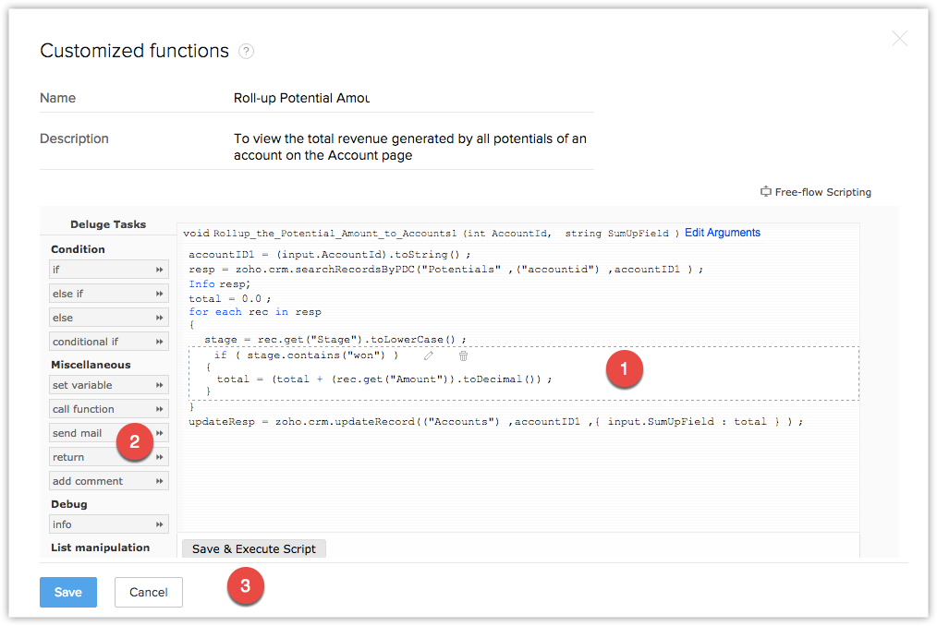Image resolution: width=937 pixels, height=626 pixels.
Task: Click Save & Execute Script button
Action: [x=254, y=548]
